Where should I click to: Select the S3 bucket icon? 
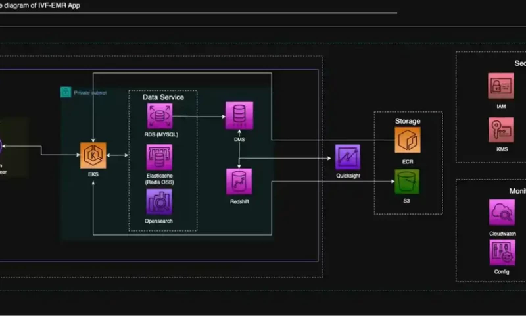(407, 182)
